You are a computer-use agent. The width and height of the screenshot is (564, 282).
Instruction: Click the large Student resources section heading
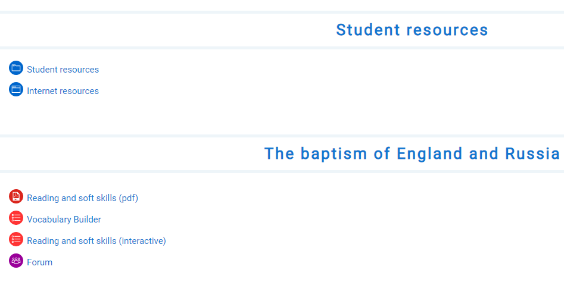pyautogui.click(x=412, y=30)
